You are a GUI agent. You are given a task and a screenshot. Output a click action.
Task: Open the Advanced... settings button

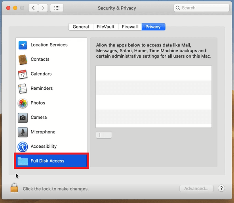pyautogui.click(x=196, y=188)
